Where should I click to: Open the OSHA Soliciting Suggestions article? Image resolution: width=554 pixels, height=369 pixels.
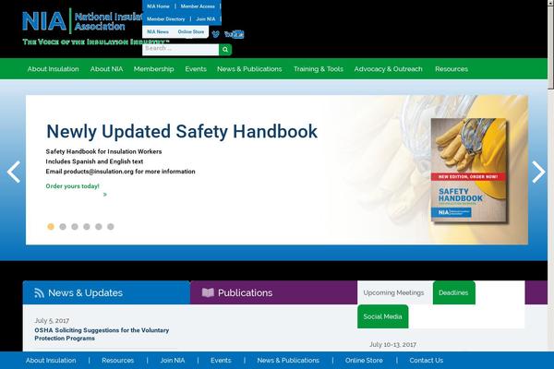point(102,334)
